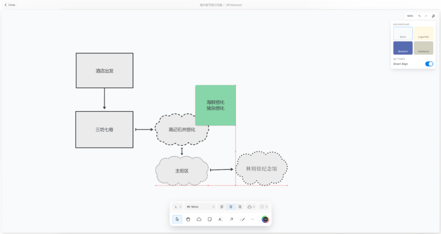This screenshot has width=441, height=234.
Task: Select the 主街区 cloud shape
Action: (182, 171)
